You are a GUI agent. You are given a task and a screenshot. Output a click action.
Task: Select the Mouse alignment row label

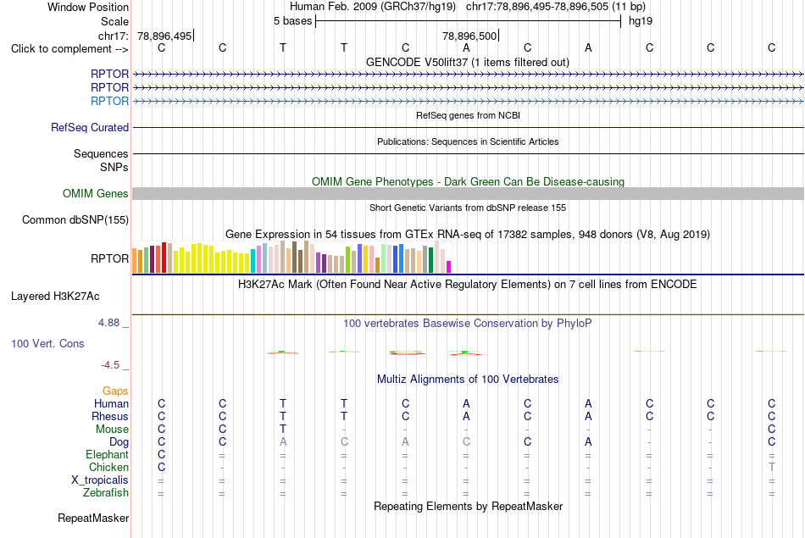[112, 430]
